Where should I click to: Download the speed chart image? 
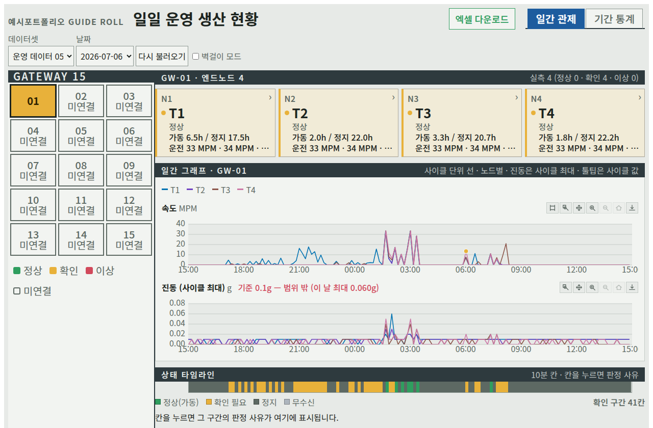click(x=632, y=208)
